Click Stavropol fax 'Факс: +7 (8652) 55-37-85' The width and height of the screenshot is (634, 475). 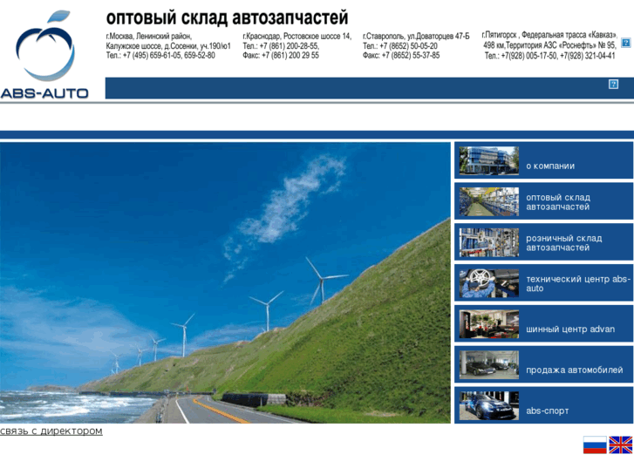tap(401, 56)
